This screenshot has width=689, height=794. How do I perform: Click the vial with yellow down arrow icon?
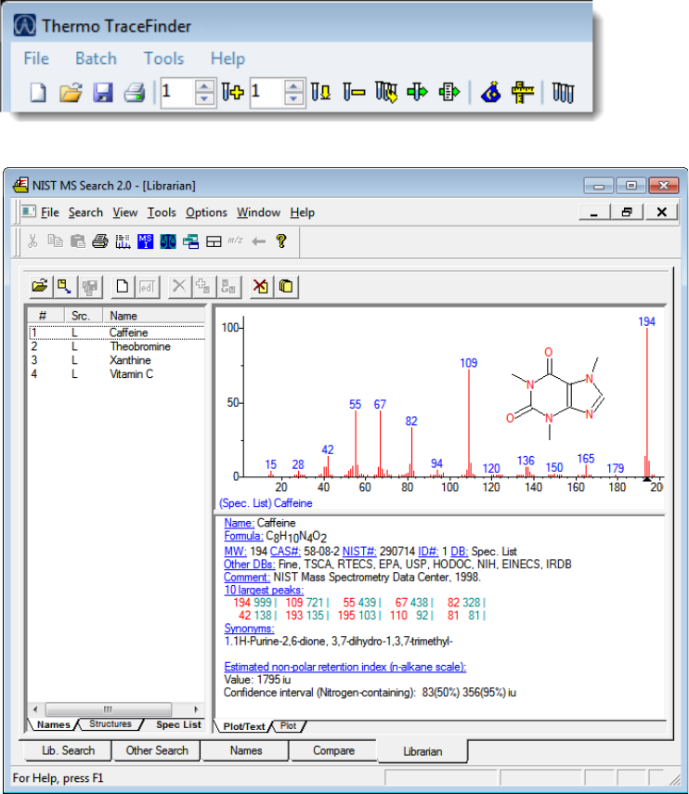pos(321,92)
